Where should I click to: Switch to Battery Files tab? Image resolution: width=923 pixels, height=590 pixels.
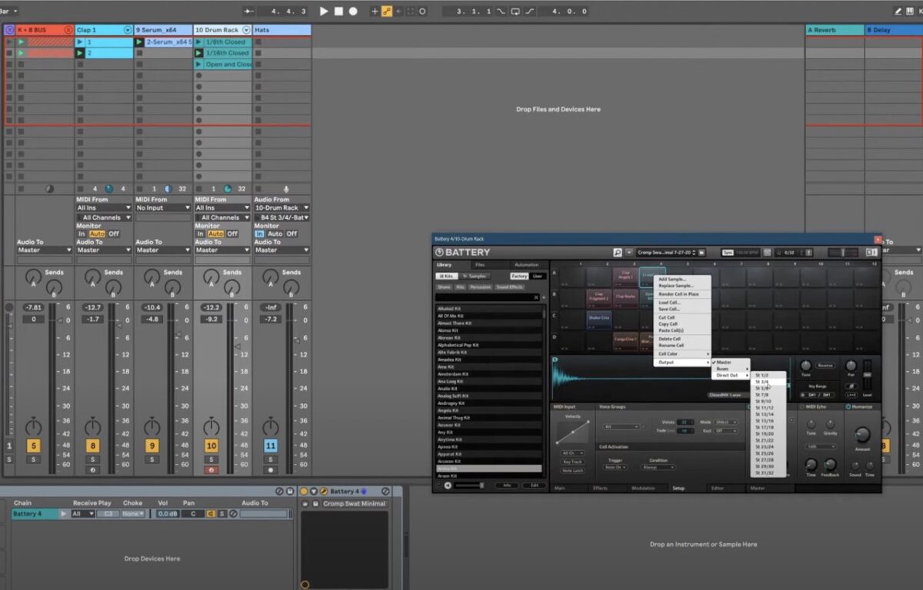point(480,265)
